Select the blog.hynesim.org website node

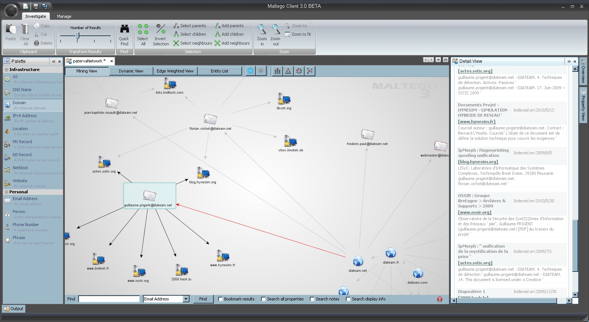(203, 173)
